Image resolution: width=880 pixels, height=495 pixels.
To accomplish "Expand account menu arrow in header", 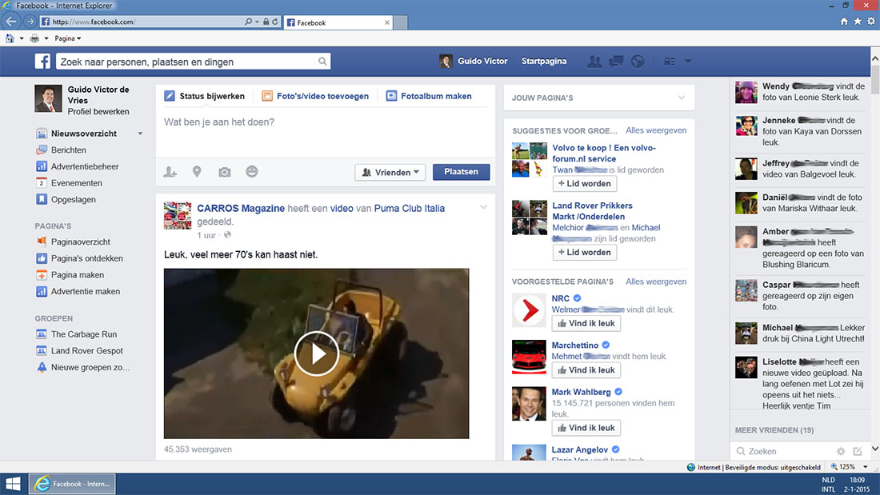I will click(688, 61).
